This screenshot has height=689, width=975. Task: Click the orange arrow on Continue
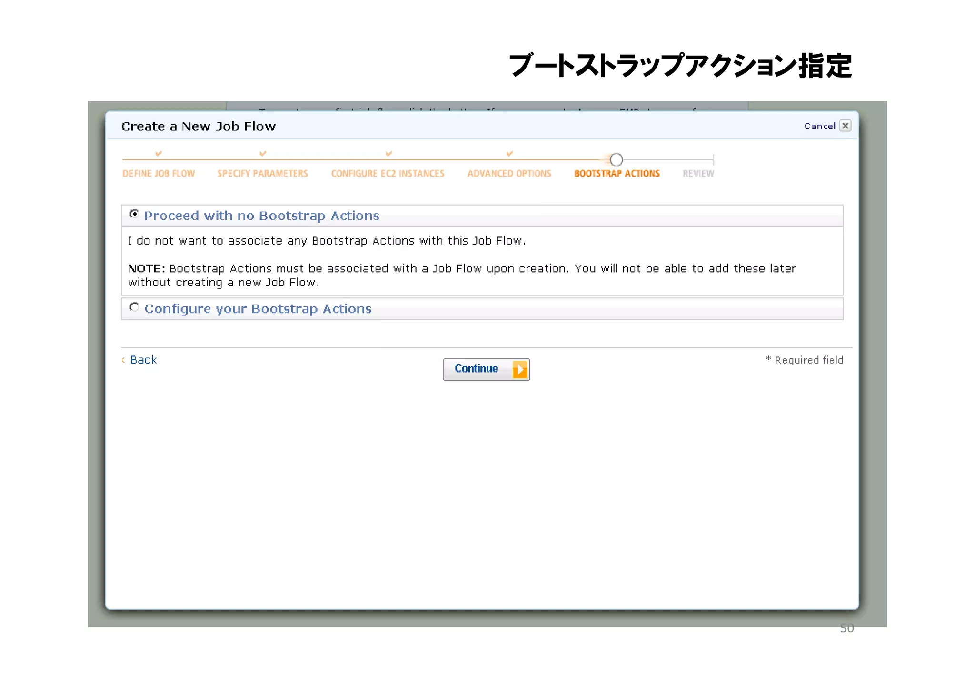(x=520, y=369)
